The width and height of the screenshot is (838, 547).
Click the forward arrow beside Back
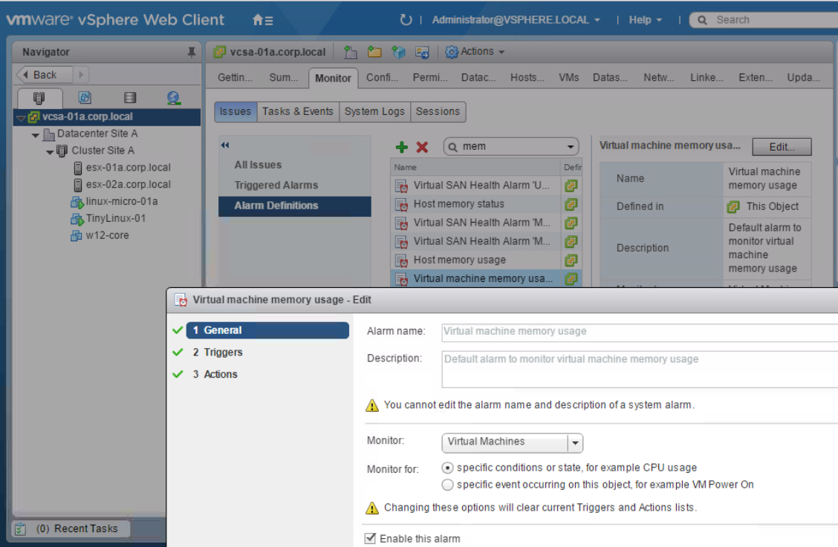point(81,75)
